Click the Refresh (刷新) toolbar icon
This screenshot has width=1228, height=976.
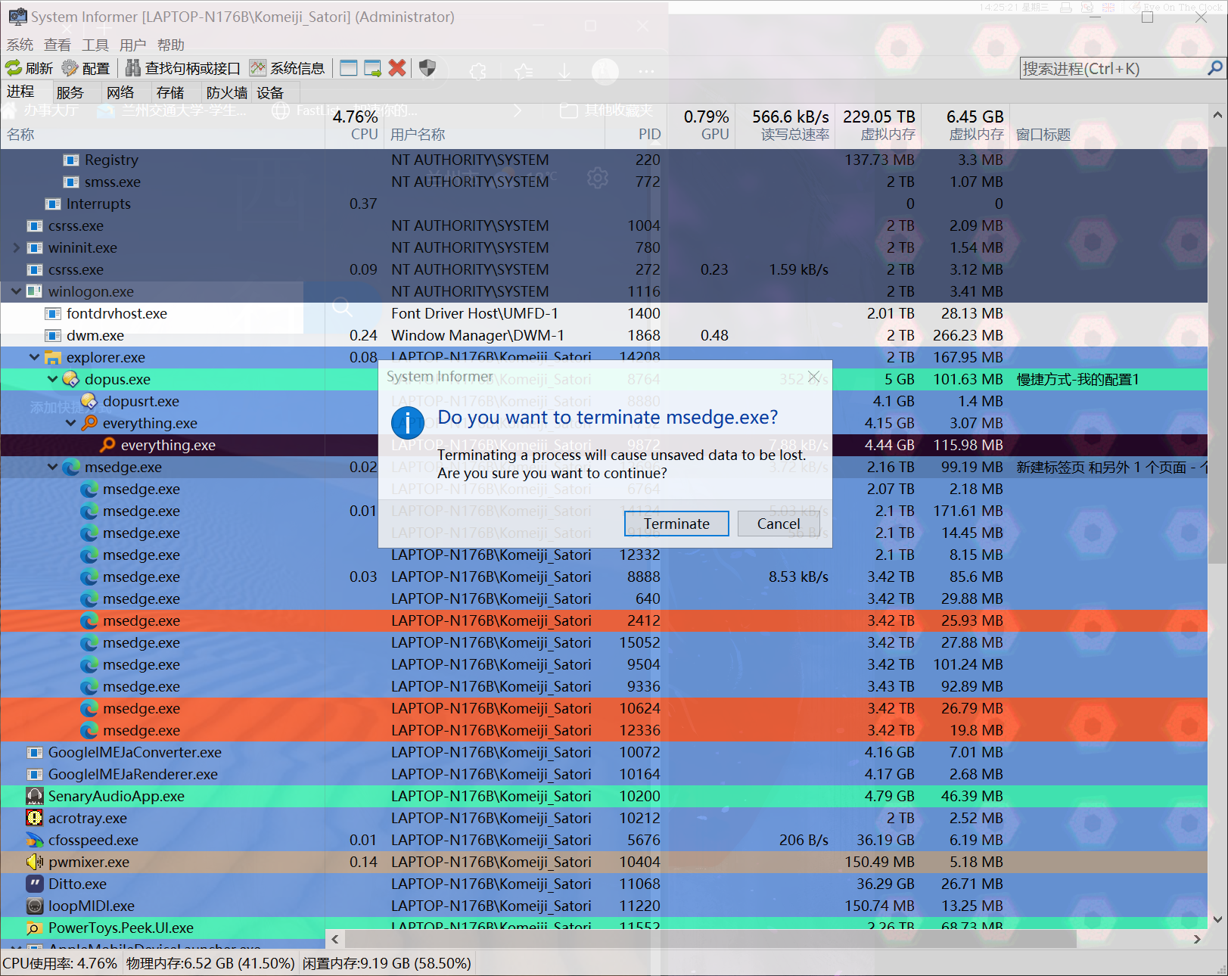pos(14,68)
